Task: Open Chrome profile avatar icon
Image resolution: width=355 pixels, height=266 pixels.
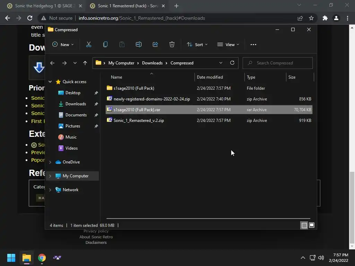Action: (336, 18)
